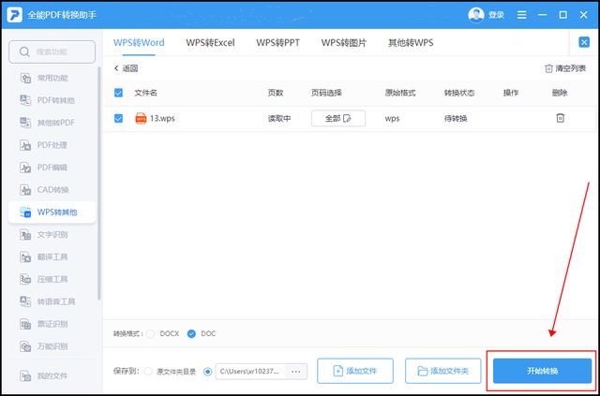Click the 读取中 page count cell

(x=279, y=119)
